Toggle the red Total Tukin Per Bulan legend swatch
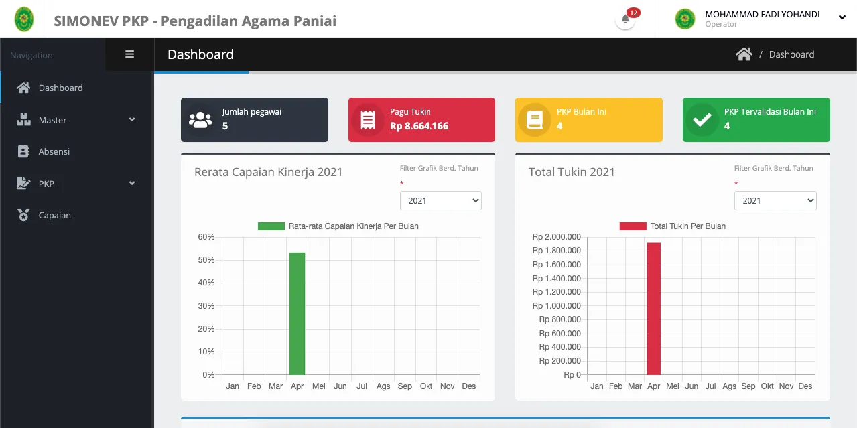 (633, 226)
